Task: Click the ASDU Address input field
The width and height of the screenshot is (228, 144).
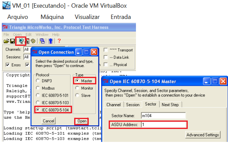Action: tap(164, 125)
